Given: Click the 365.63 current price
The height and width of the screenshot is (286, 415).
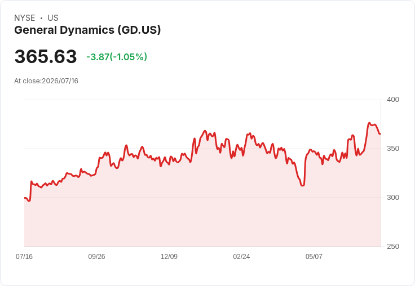Looking at the screenshot, I should pyautogui.click(x=46, y=56).
